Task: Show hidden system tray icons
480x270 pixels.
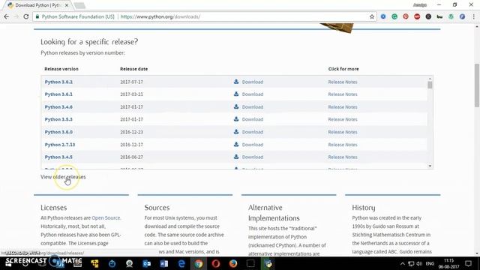Action: point(403,263)
